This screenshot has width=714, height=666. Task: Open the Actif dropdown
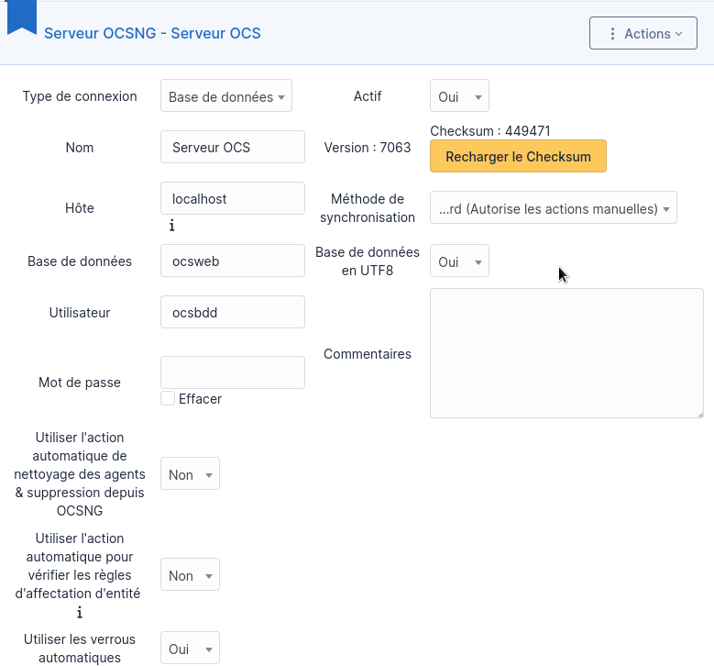pyautogui.click(x=459, y=96)
